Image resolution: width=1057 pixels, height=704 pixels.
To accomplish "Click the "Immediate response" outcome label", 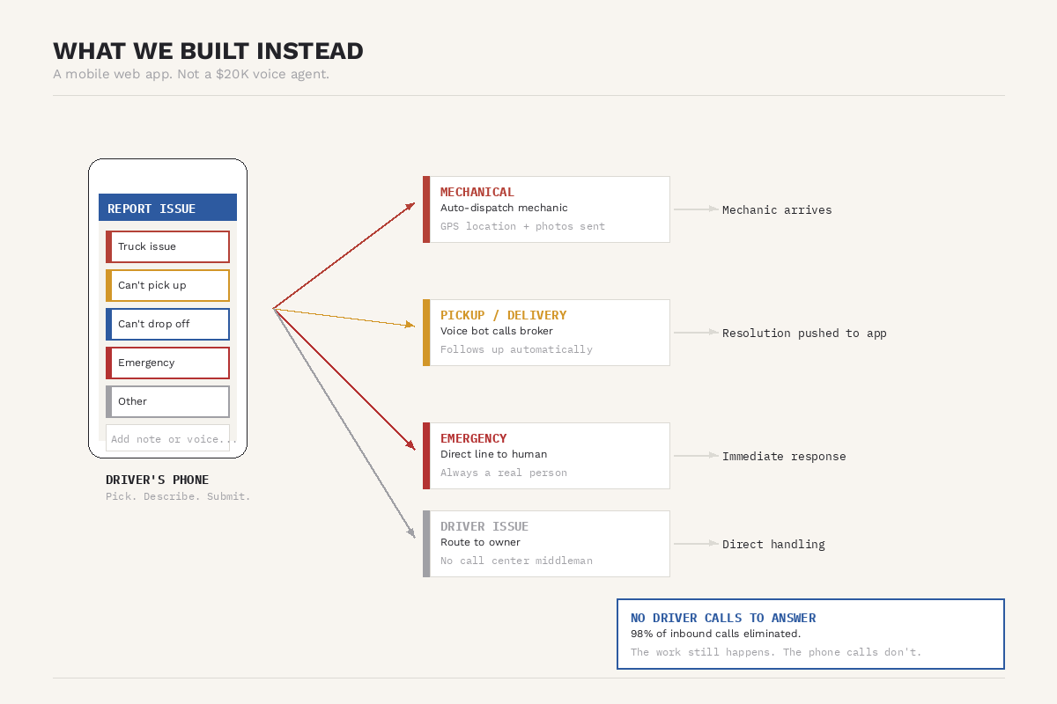I will click(x=784, y=456).
